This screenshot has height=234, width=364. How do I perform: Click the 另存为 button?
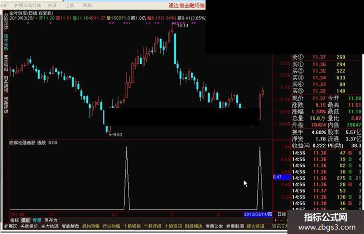point(51,220)
